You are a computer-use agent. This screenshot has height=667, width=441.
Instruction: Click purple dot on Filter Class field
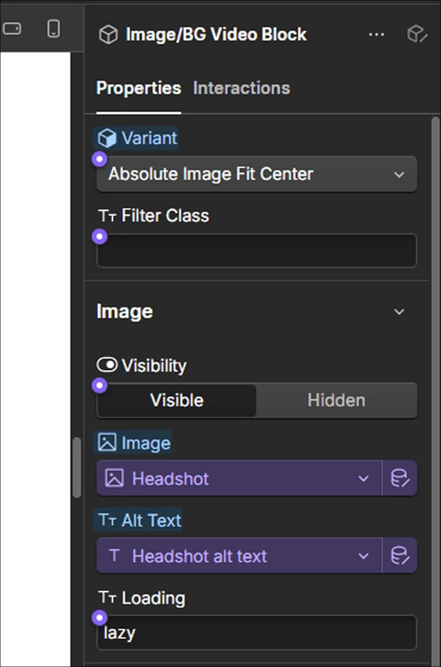(x=100, y=236)
